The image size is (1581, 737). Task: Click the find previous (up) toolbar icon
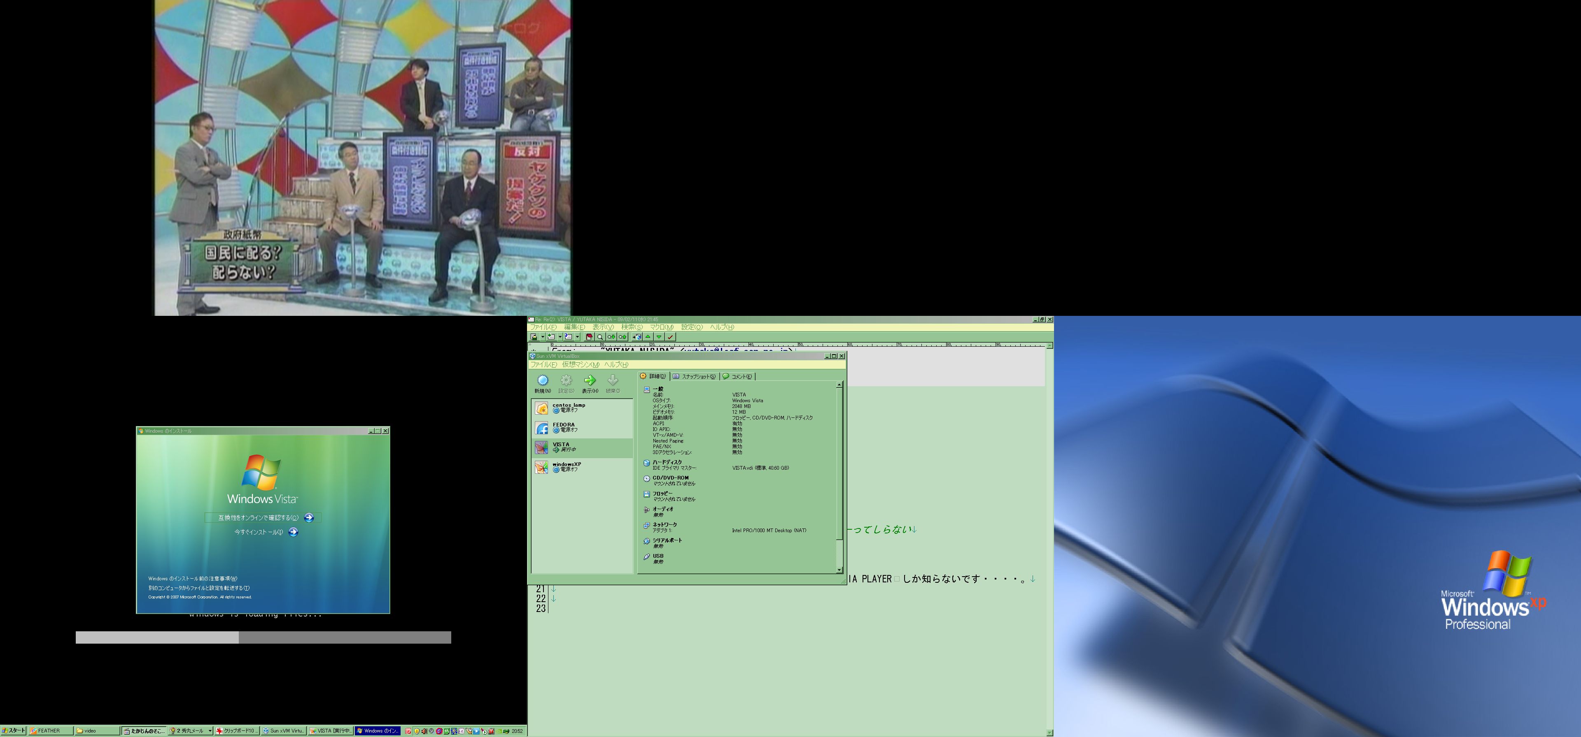[623, 336]
